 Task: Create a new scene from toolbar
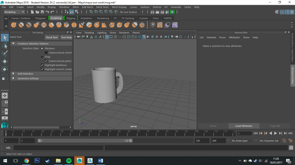[32, 12]
